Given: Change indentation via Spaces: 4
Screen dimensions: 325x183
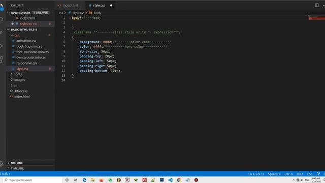Looking at the screenshot, I should (x=274, y=174).
